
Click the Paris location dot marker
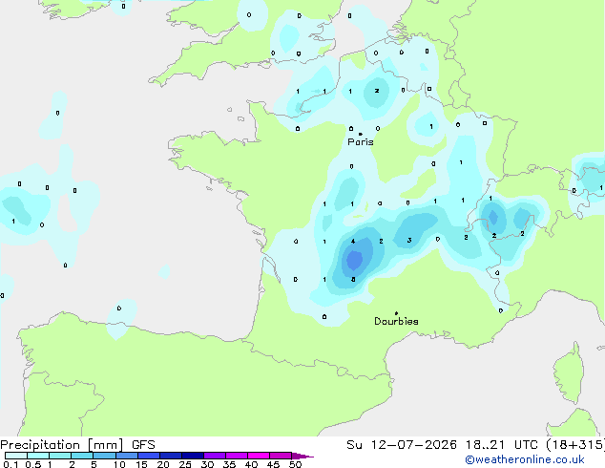361,134
